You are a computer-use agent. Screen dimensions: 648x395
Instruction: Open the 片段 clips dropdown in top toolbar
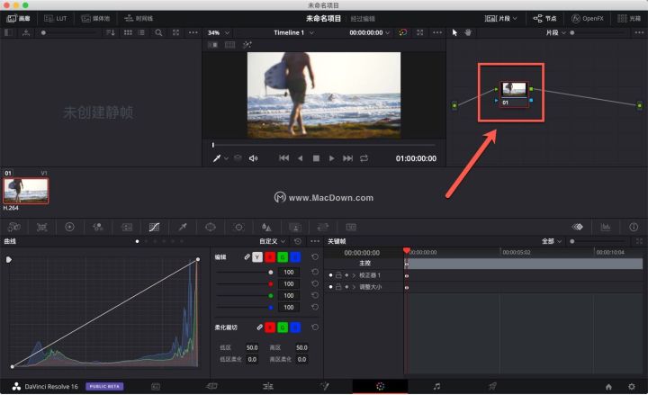pyautogui.click(x=500, y=19)
